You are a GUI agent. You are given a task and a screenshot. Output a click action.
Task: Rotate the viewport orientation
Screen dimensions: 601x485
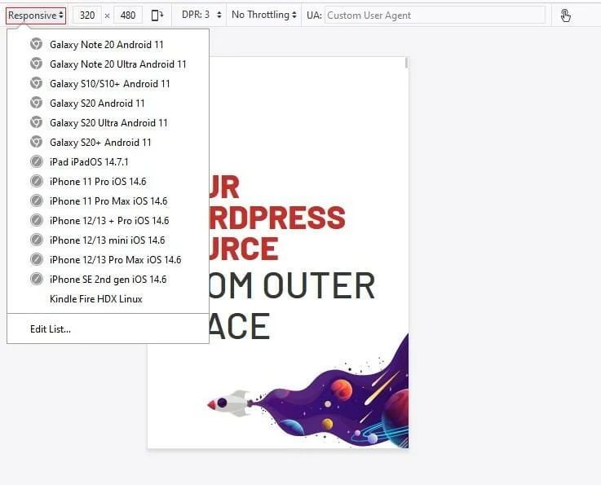tap(157, 15)
